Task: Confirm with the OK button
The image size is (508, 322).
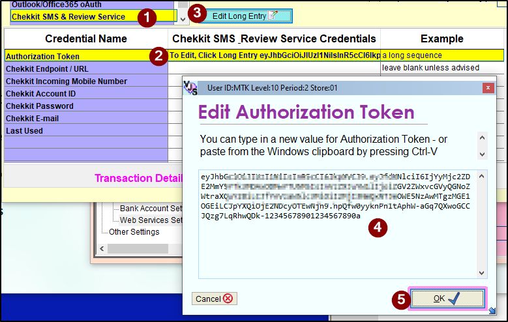Action: point(447,299)
